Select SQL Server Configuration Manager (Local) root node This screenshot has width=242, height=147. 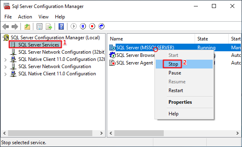55,38
